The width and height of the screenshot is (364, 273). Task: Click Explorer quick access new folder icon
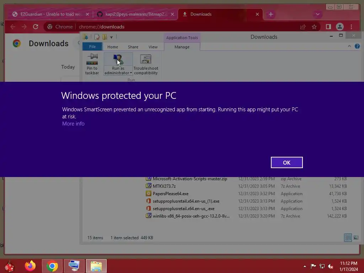tap(105, 37)
